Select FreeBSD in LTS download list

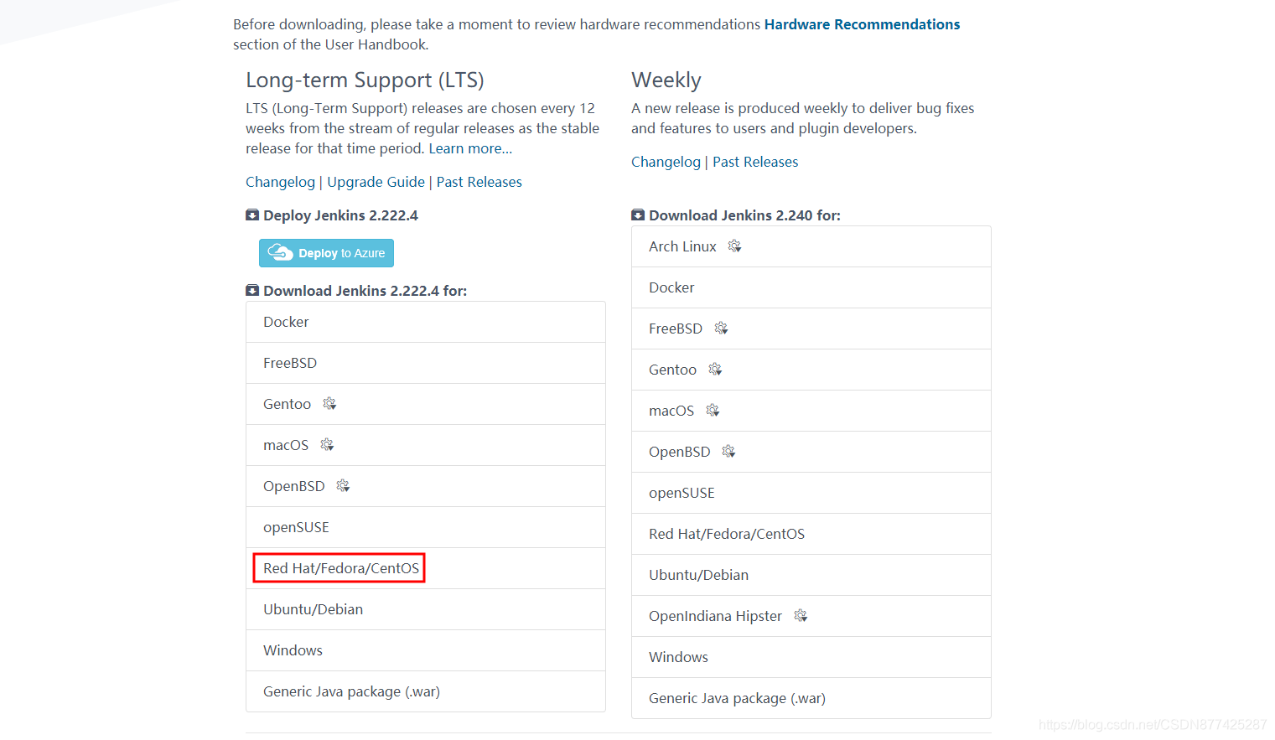426,363
